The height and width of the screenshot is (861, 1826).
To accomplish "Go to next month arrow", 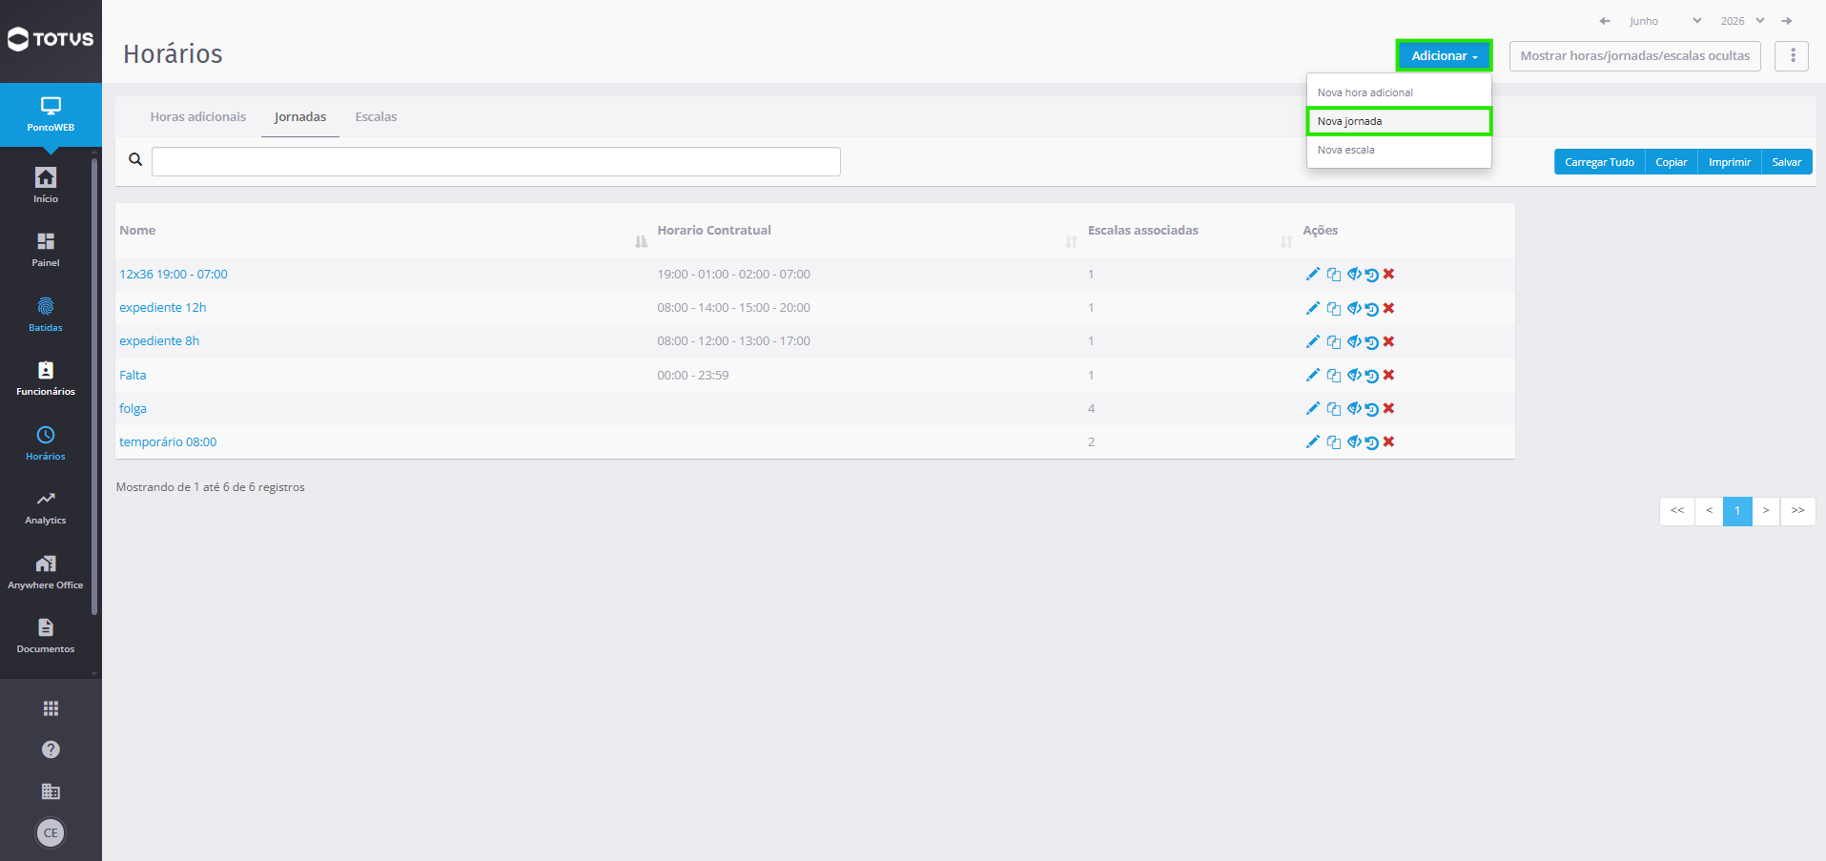I will (1787, 21).
